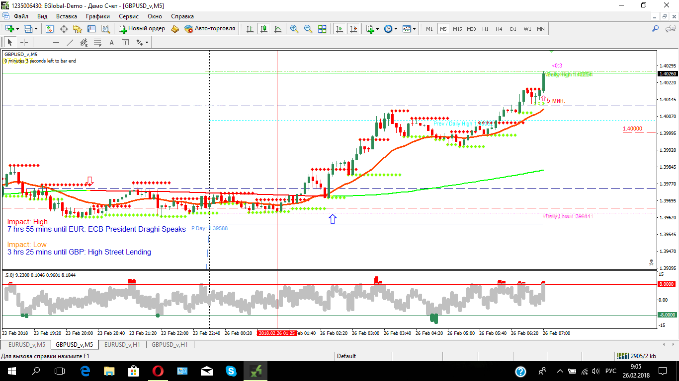Image resolution: width=679 pixels, height=381 pixels.
Task: Zoom out the chart with magnifier minus
Action: coord(308,29)
